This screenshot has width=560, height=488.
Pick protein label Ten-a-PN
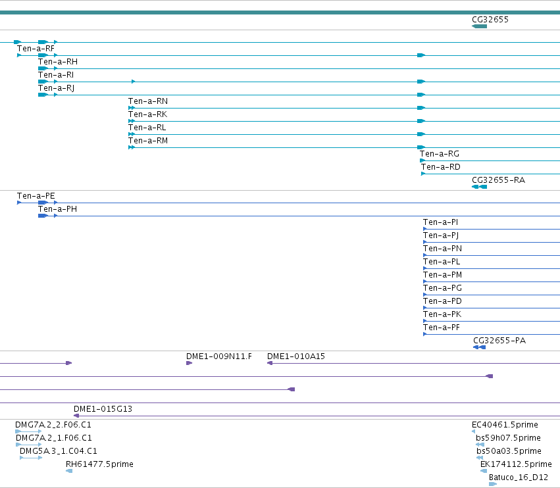(442, 249)
